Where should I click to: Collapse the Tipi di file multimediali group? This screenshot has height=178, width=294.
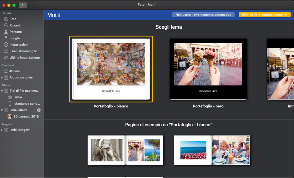click(2, 91)
